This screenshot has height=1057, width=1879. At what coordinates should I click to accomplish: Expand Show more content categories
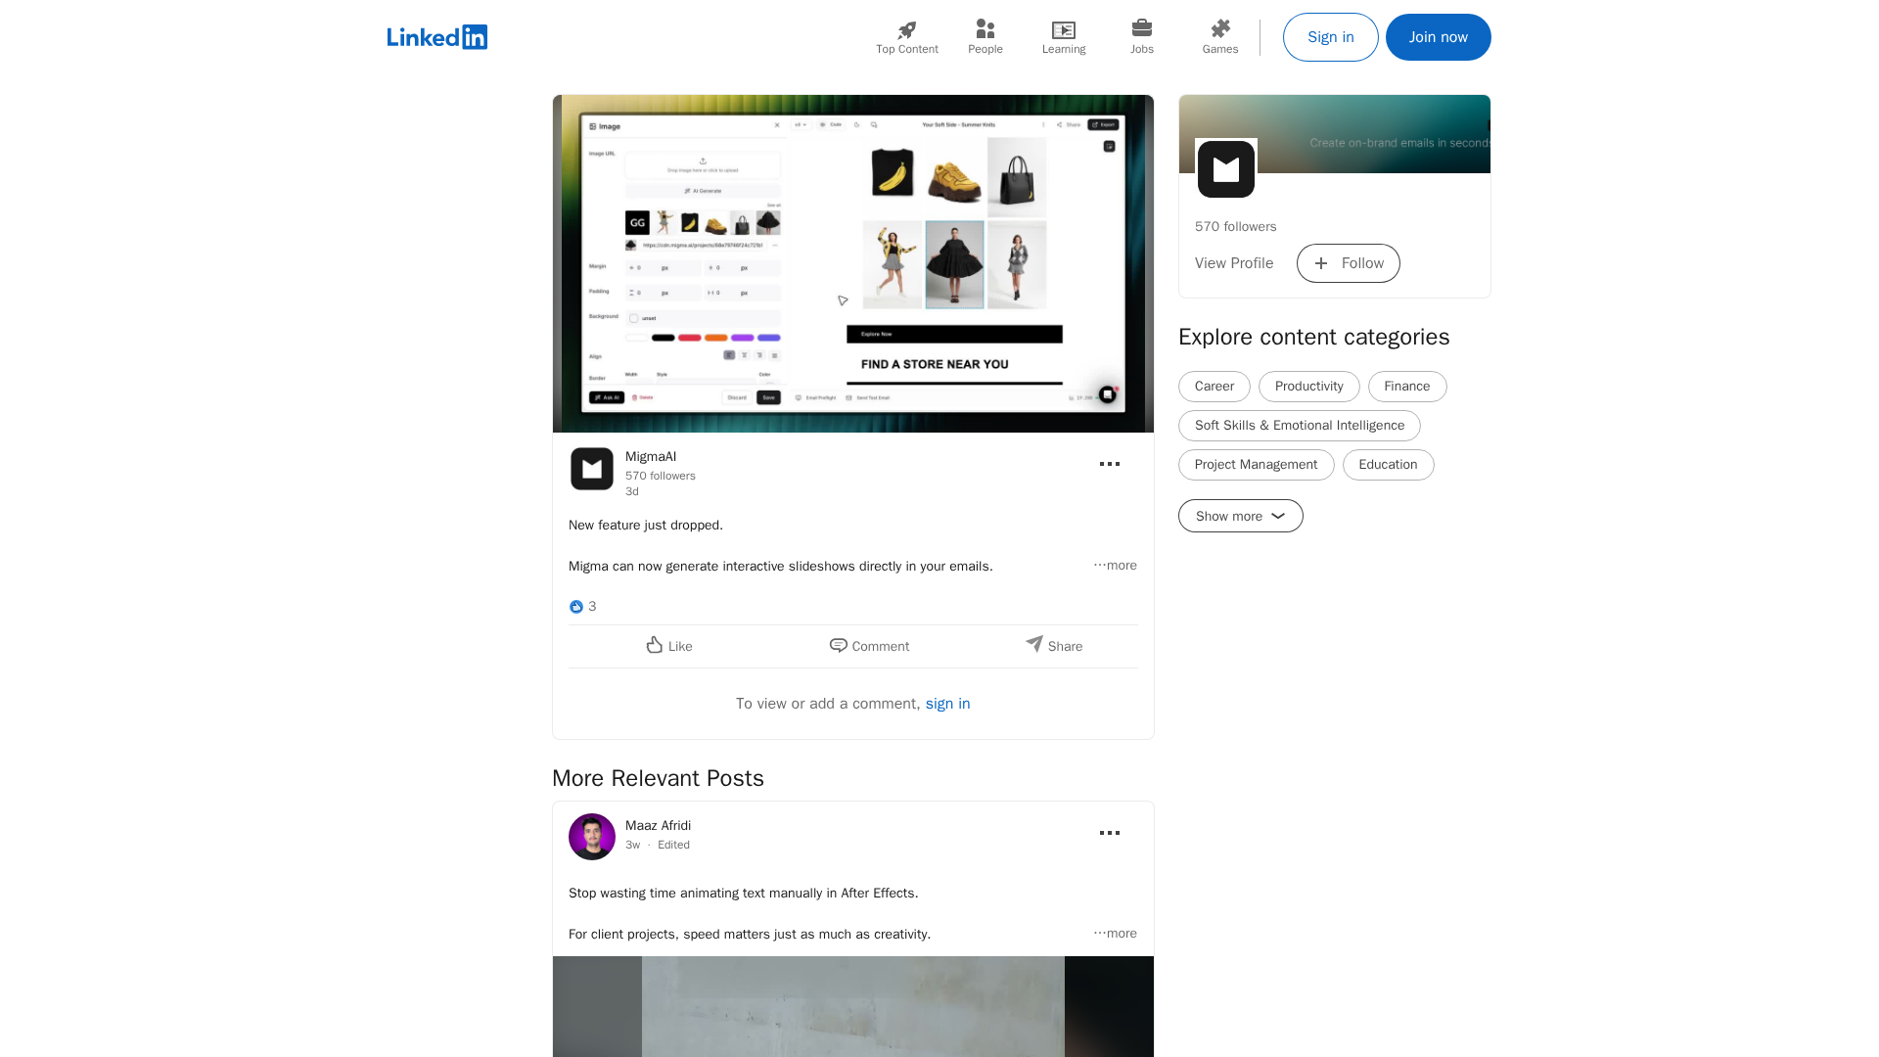(1240, 516)
